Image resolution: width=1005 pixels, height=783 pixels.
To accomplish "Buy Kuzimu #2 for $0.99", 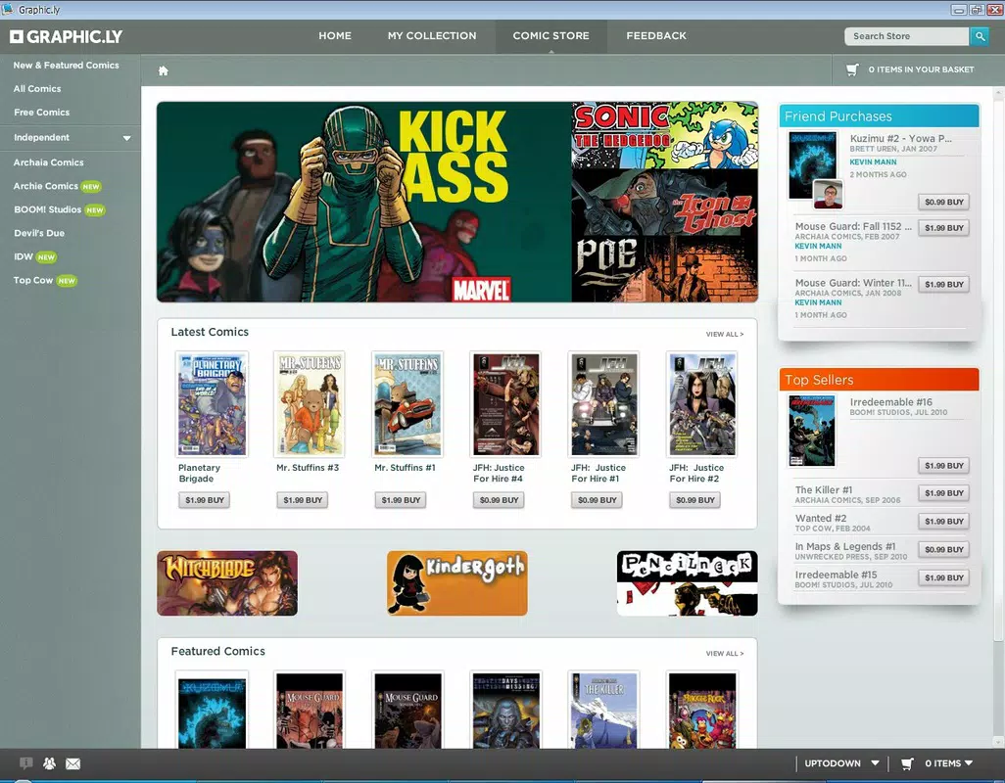I will pos(943,202).
